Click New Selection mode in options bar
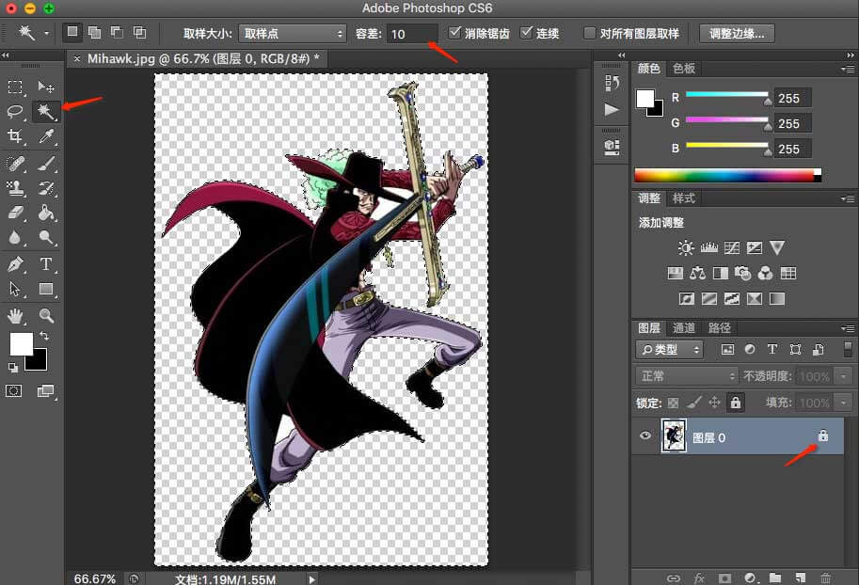The height and width of the screenshot is (585, 859). (72, 32)
